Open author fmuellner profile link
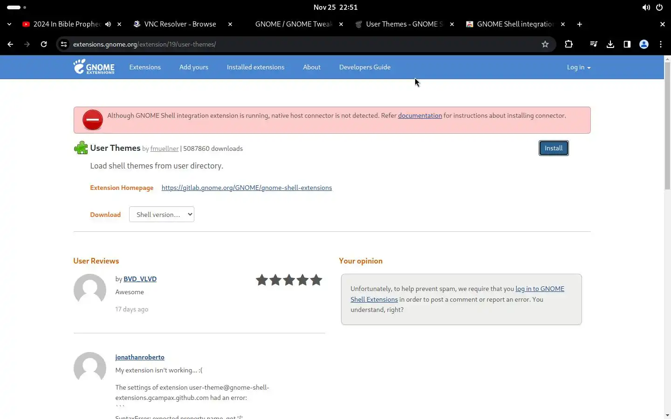This screenshot has height=419, width=671. 164,149
